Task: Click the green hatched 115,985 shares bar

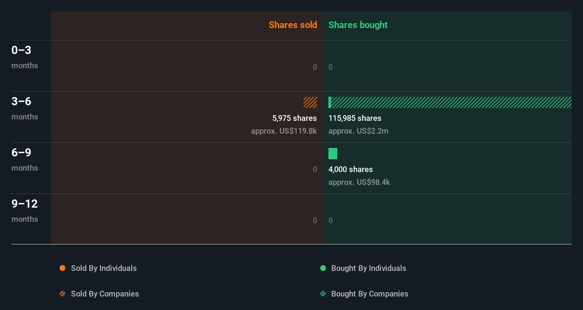Action: click(451, 102)
